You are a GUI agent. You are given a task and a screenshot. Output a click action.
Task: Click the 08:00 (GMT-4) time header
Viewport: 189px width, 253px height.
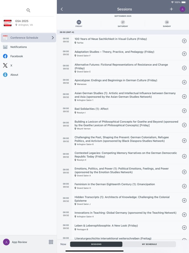[67, 32]
